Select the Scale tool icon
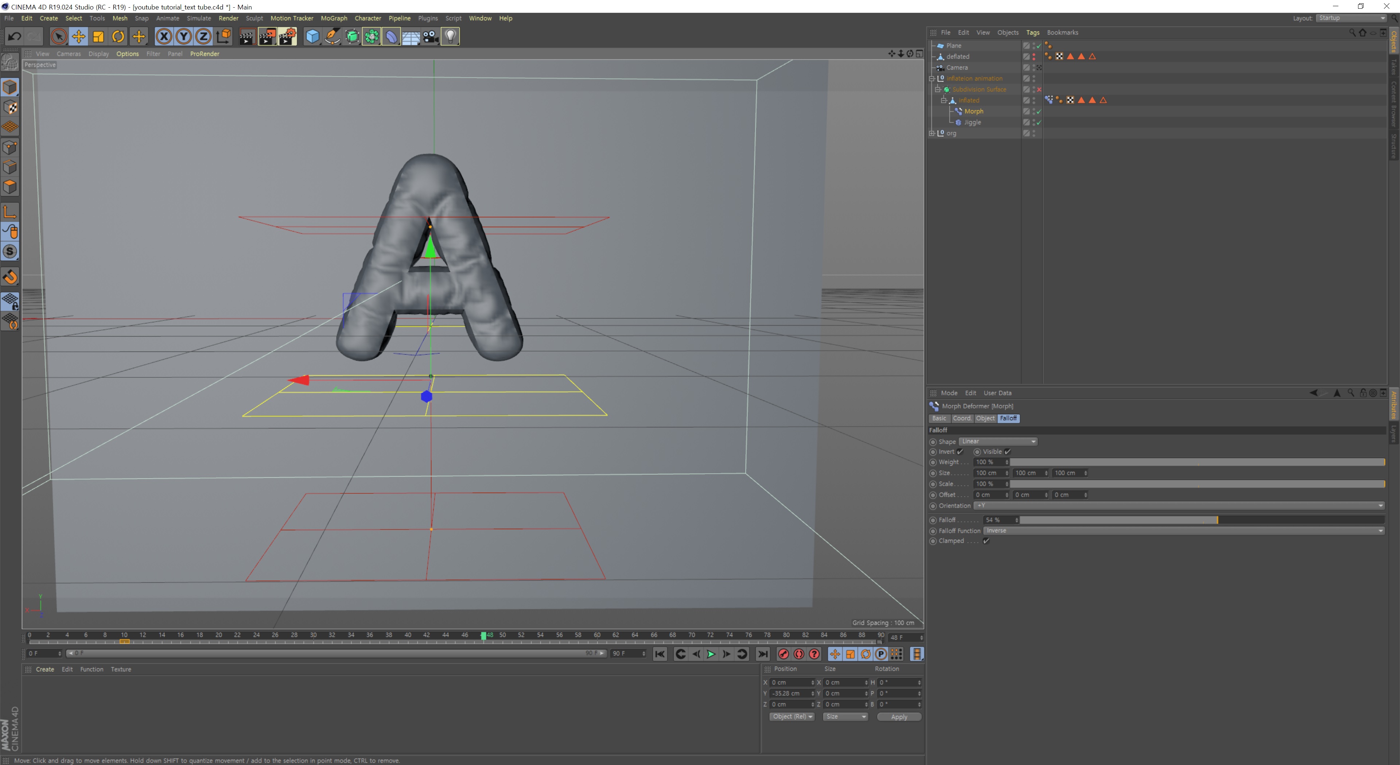1400x765 pixels. click(98, 36)
